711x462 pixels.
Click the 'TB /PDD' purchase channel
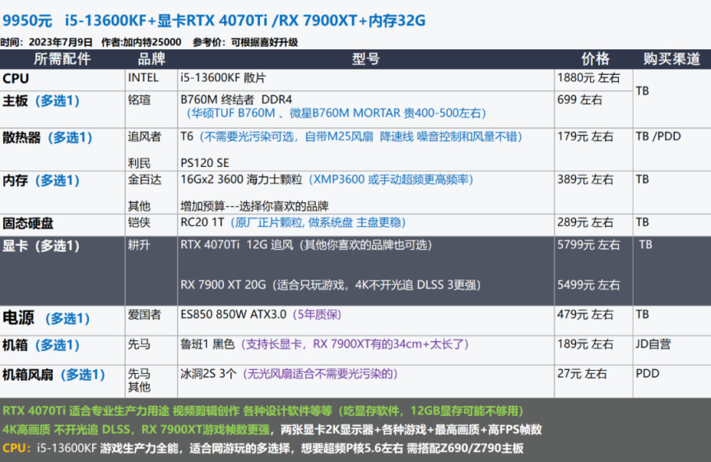[x=658, y=136]
